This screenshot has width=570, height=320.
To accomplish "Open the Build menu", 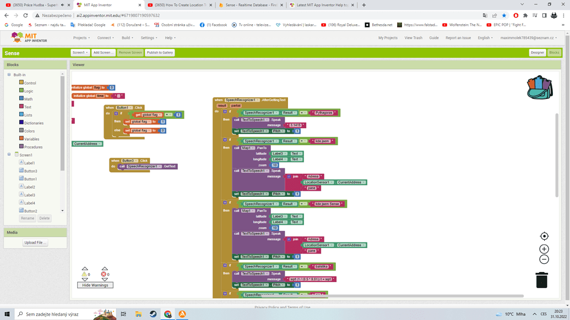I will tap(127, 38).
